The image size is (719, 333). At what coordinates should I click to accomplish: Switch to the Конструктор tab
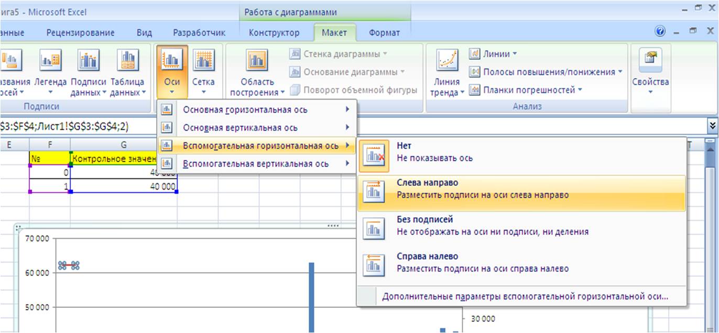274,32
